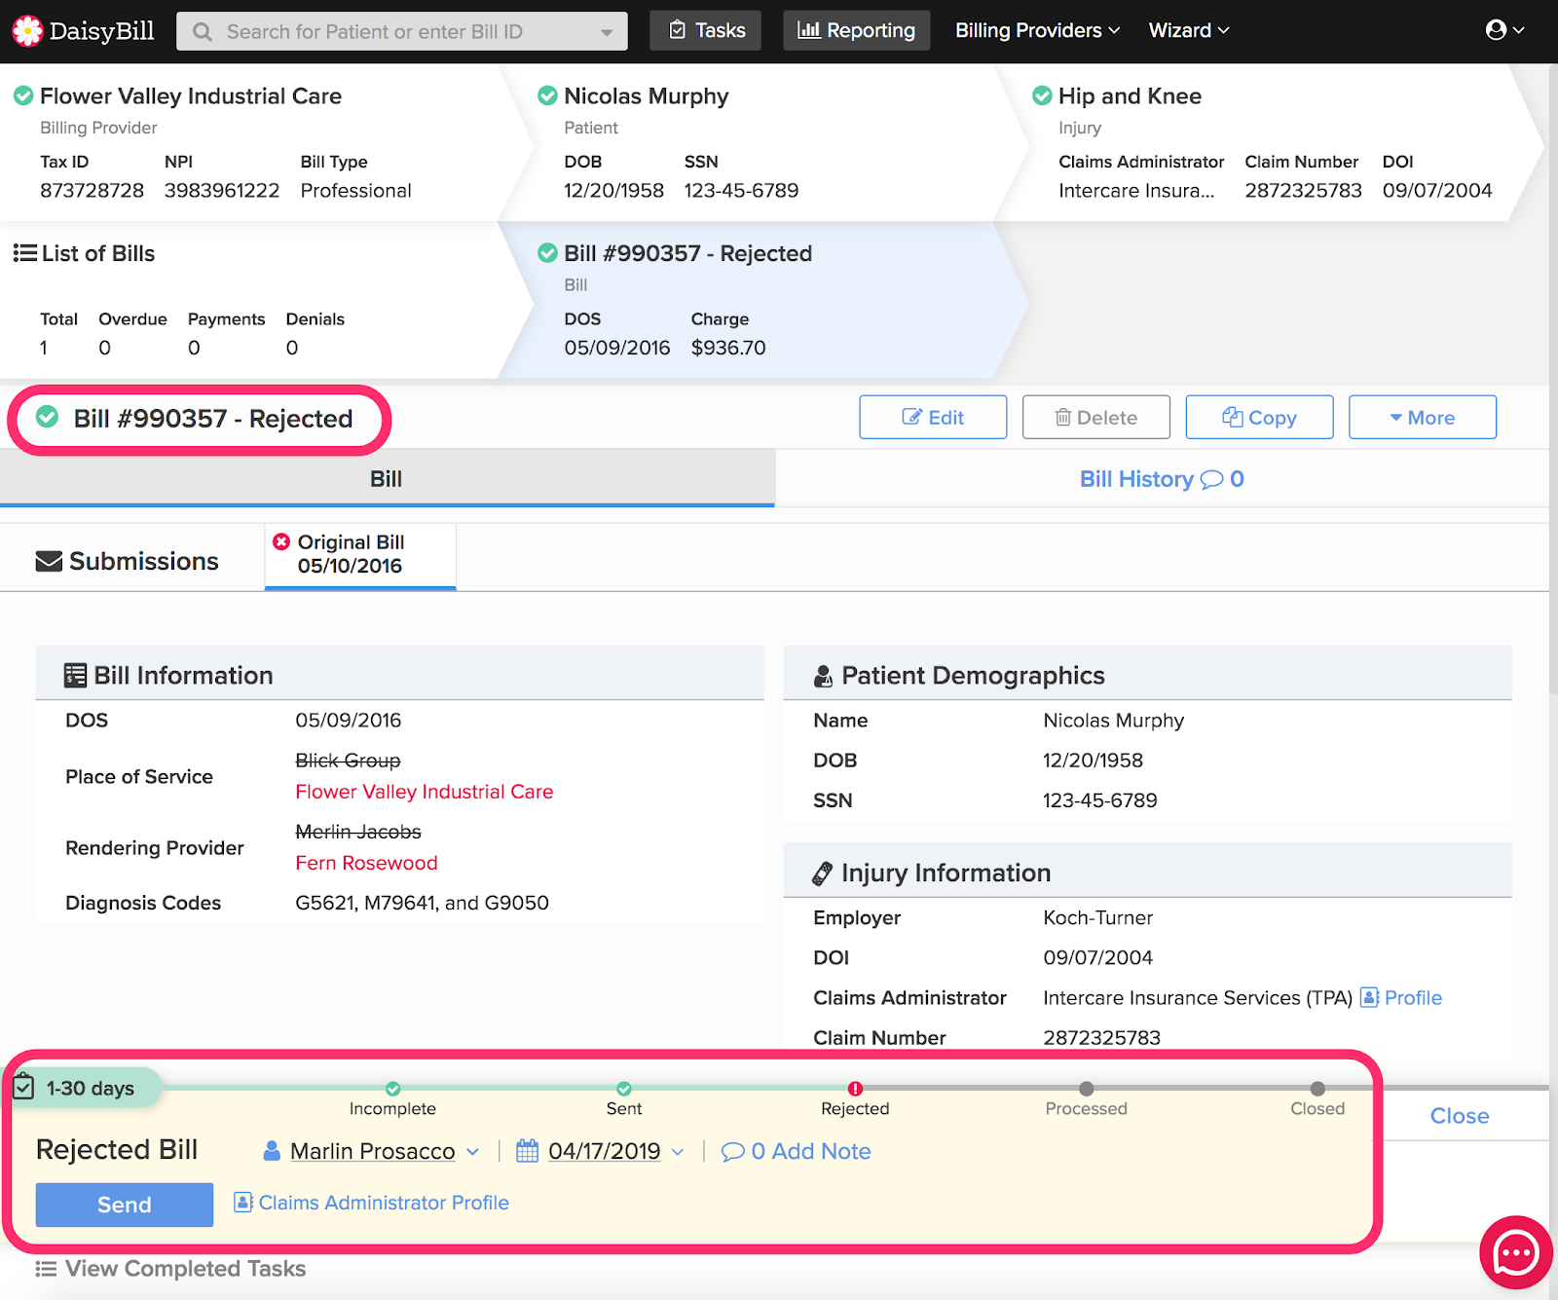Delete bill #990357

(1096, 417)
